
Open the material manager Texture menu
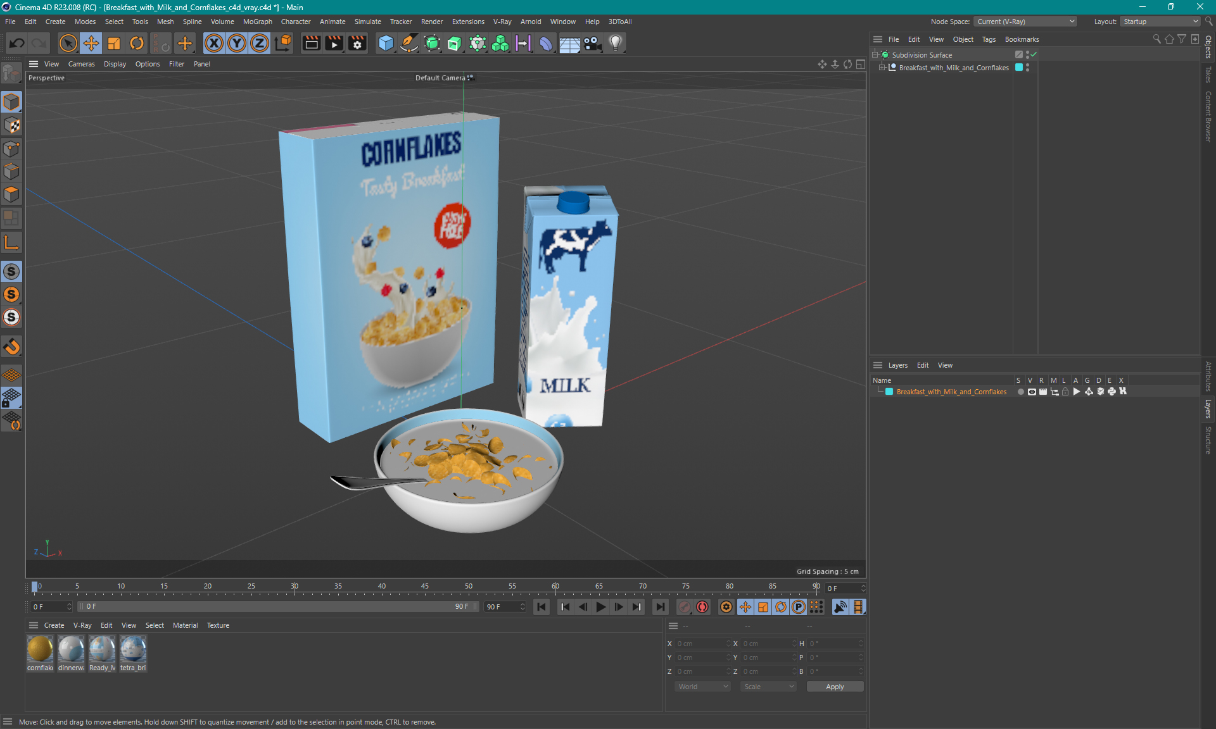(218, 625)
